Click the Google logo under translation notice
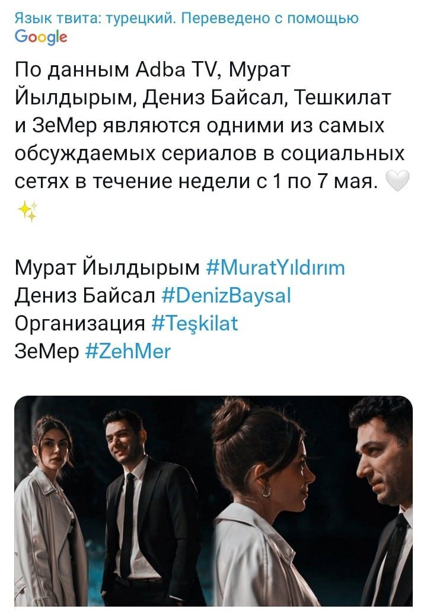Screen dimensions: 427x611 tap(41, 37)
